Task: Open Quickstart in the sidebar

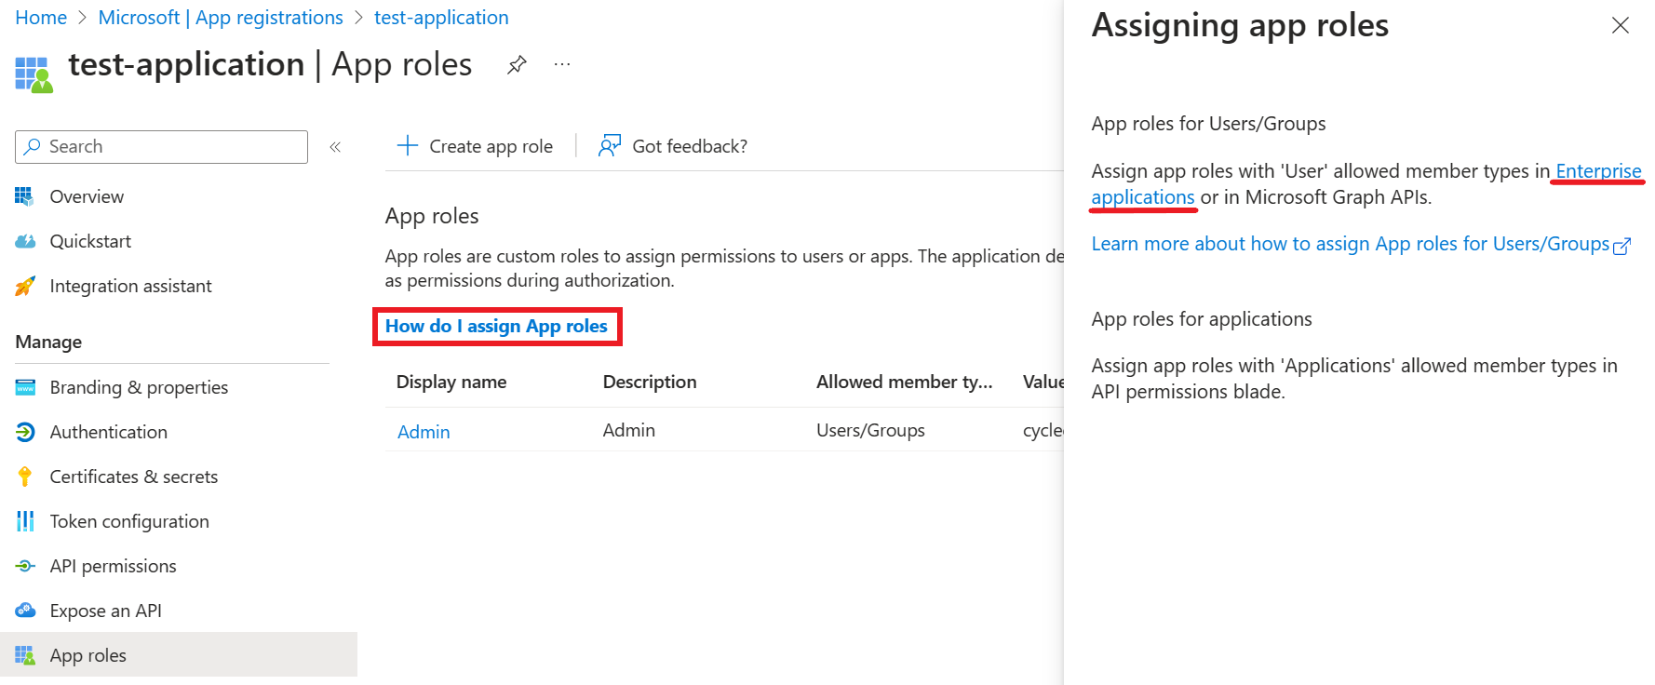Action: (x=90, y=241)
